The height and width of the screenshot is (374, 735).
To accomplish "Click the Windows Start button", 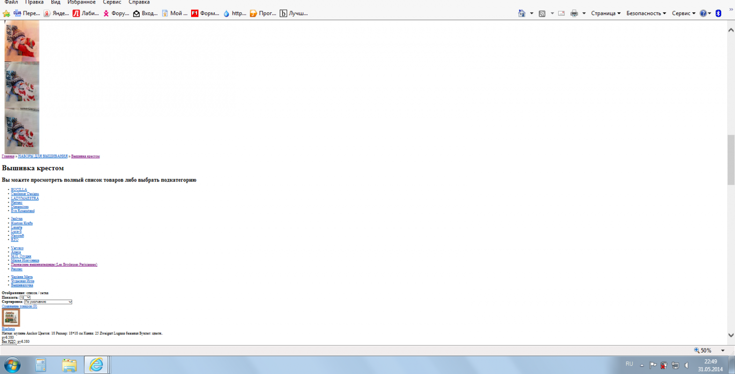I will 12,365.
